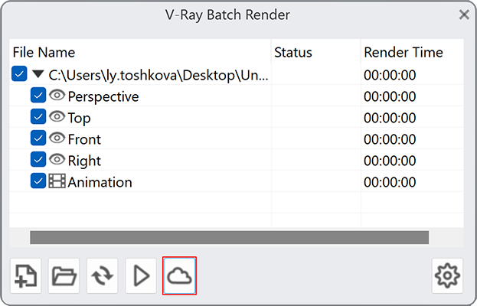Screen dimensions: 477x306
Task: Click the eye icon beside Front view
Action: click(x=57, y=138)
